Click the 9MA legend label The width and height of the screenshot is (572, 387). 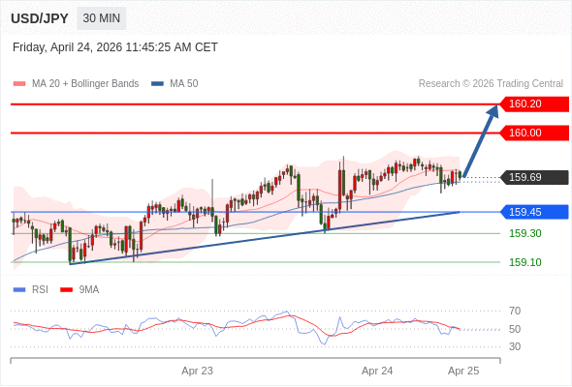89,290
